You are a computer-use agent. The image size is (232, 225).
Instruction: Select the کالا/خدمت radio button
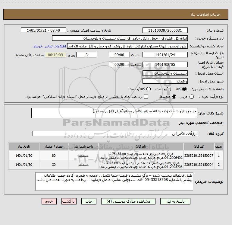(x=149, y=89)
